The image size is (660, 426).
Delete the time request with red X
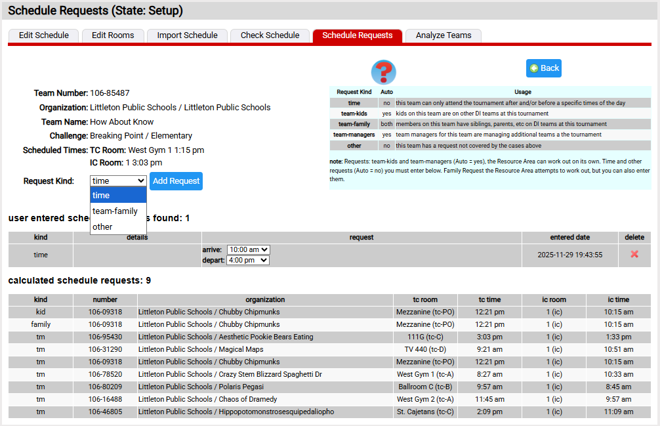point(634,255)
